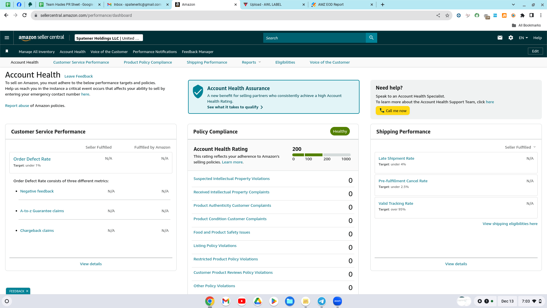Open the Seller Central hamburger menu
The width and height of the screenshot is (547, 308).
7,38
